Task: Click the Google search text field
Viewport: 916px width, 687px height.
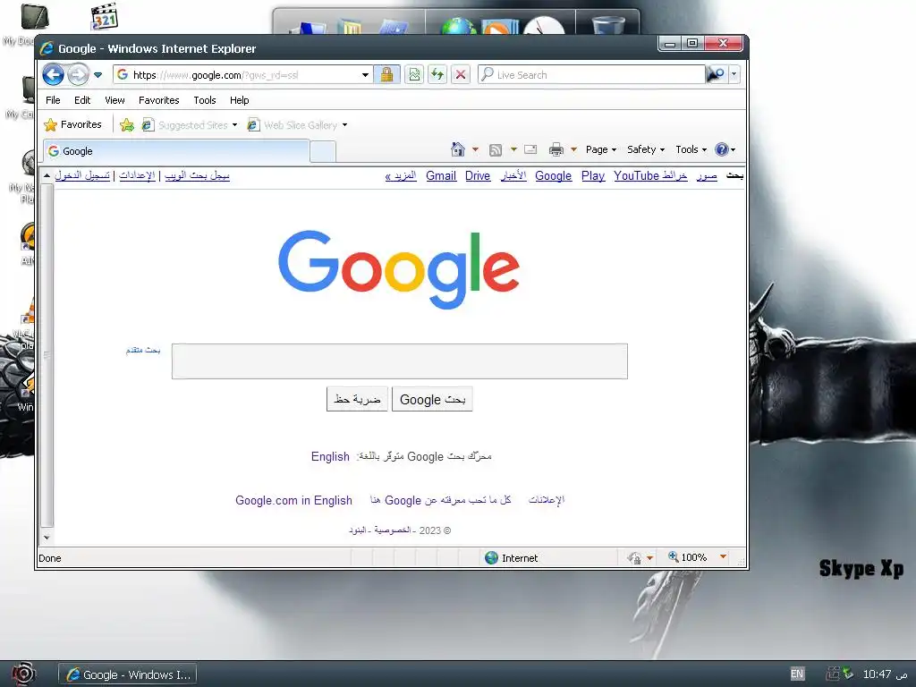Action: (400, 361)
